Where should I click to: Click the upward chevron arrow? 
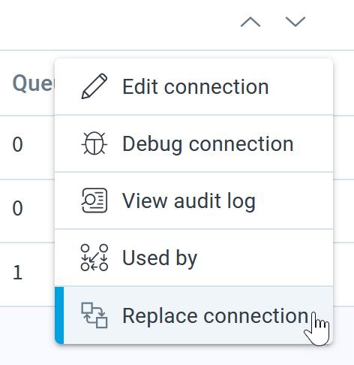250,22
